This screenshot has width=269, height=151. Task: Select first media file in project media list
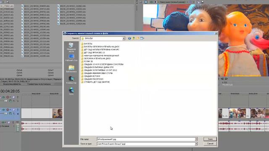click(7, 6)
